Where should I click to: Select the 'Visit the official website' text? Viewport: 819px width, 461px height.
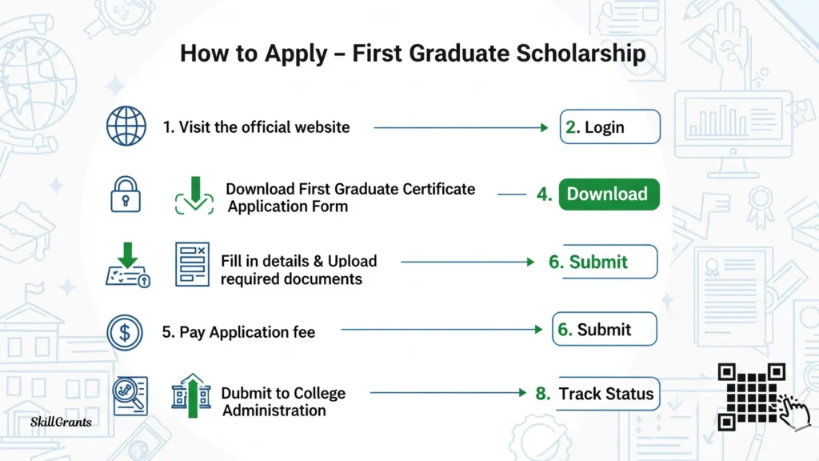[x=256, y=127]
